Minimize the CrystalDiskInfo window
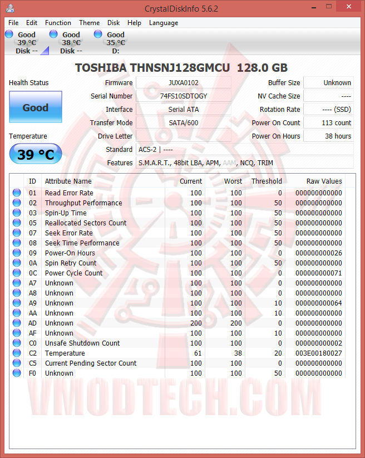This screenshot has height=458, width=365. coord(314,7)
